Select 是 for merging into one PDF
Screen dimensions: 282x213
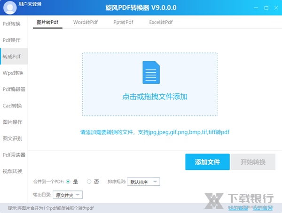tap(68, 182)
